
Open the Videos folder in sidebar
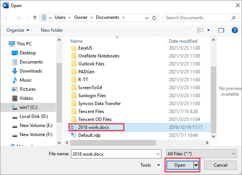click(26, 98)
